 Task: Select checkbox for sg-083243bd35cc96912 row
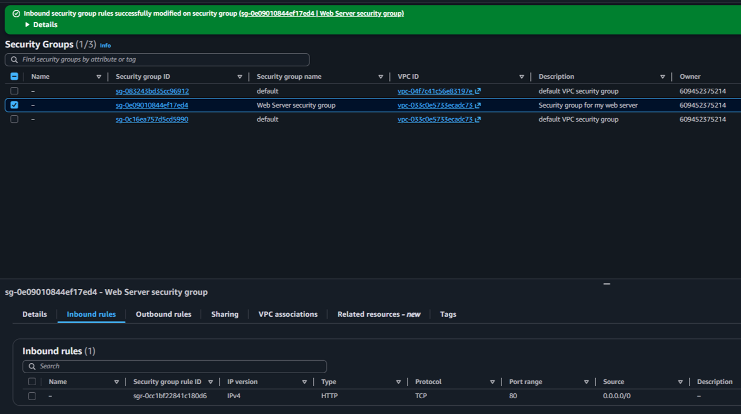(x=15, y=91)
